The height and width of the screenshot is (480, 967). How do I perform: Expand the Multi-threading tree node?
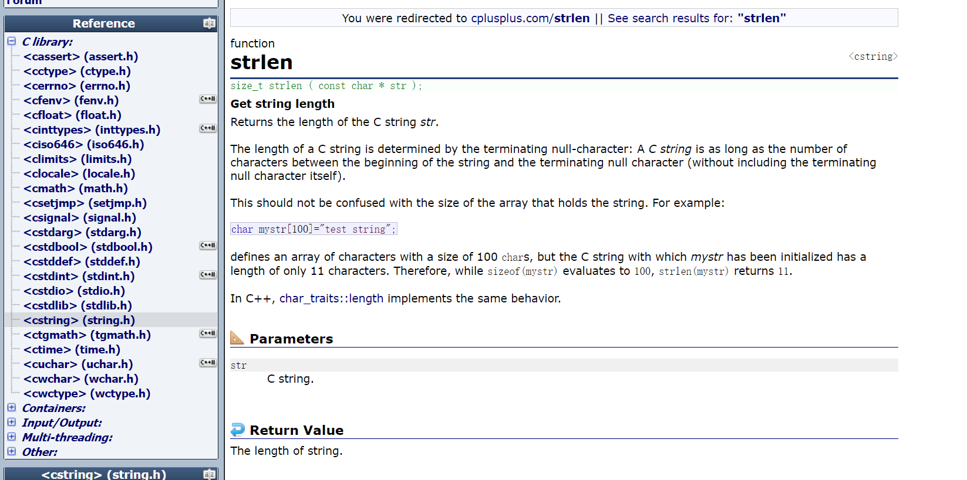click(x=12, y=437)
